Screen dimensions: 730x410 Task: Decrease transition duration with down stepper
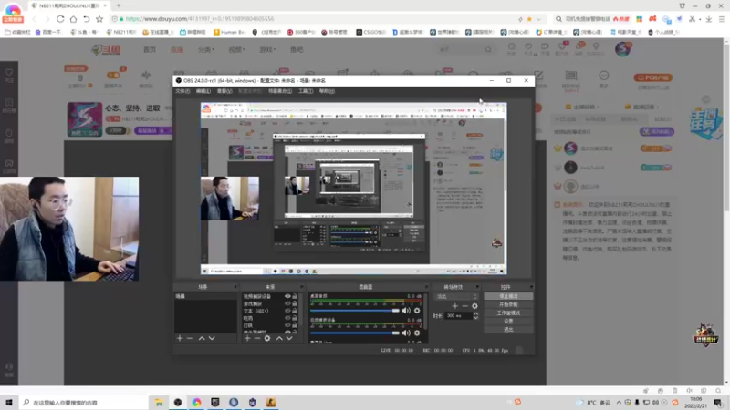tap(475, 317)
